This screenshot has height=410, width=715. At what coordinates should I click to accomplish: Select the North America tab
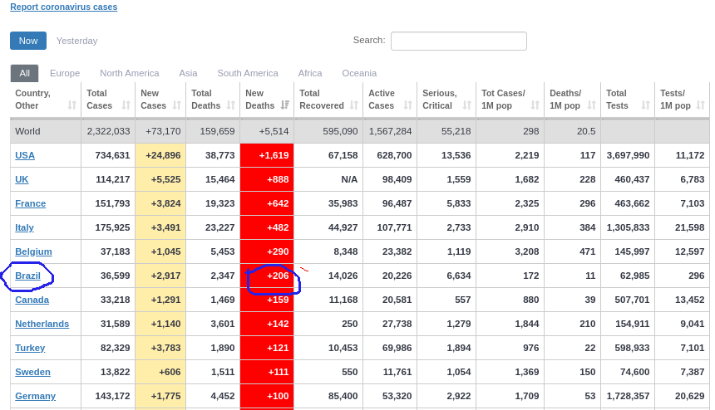point(129,73)
